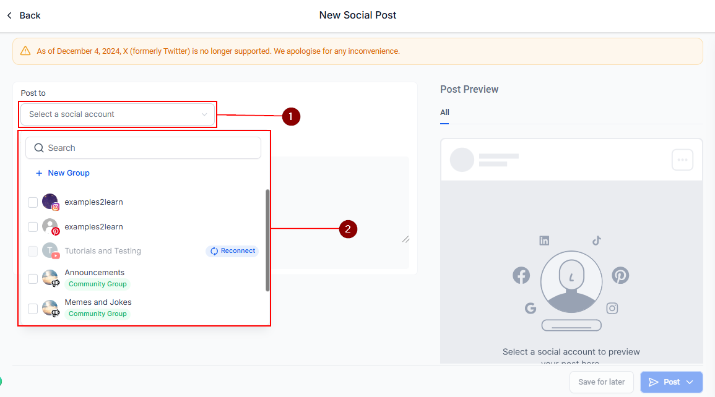715x397 pixels.
Task: Click the Google icon in preview placeholder
Action: (x=531, y=308)
